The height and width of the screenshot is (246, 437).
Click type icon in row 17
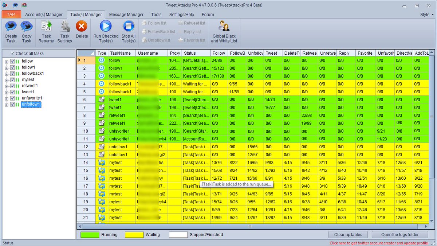102,186
